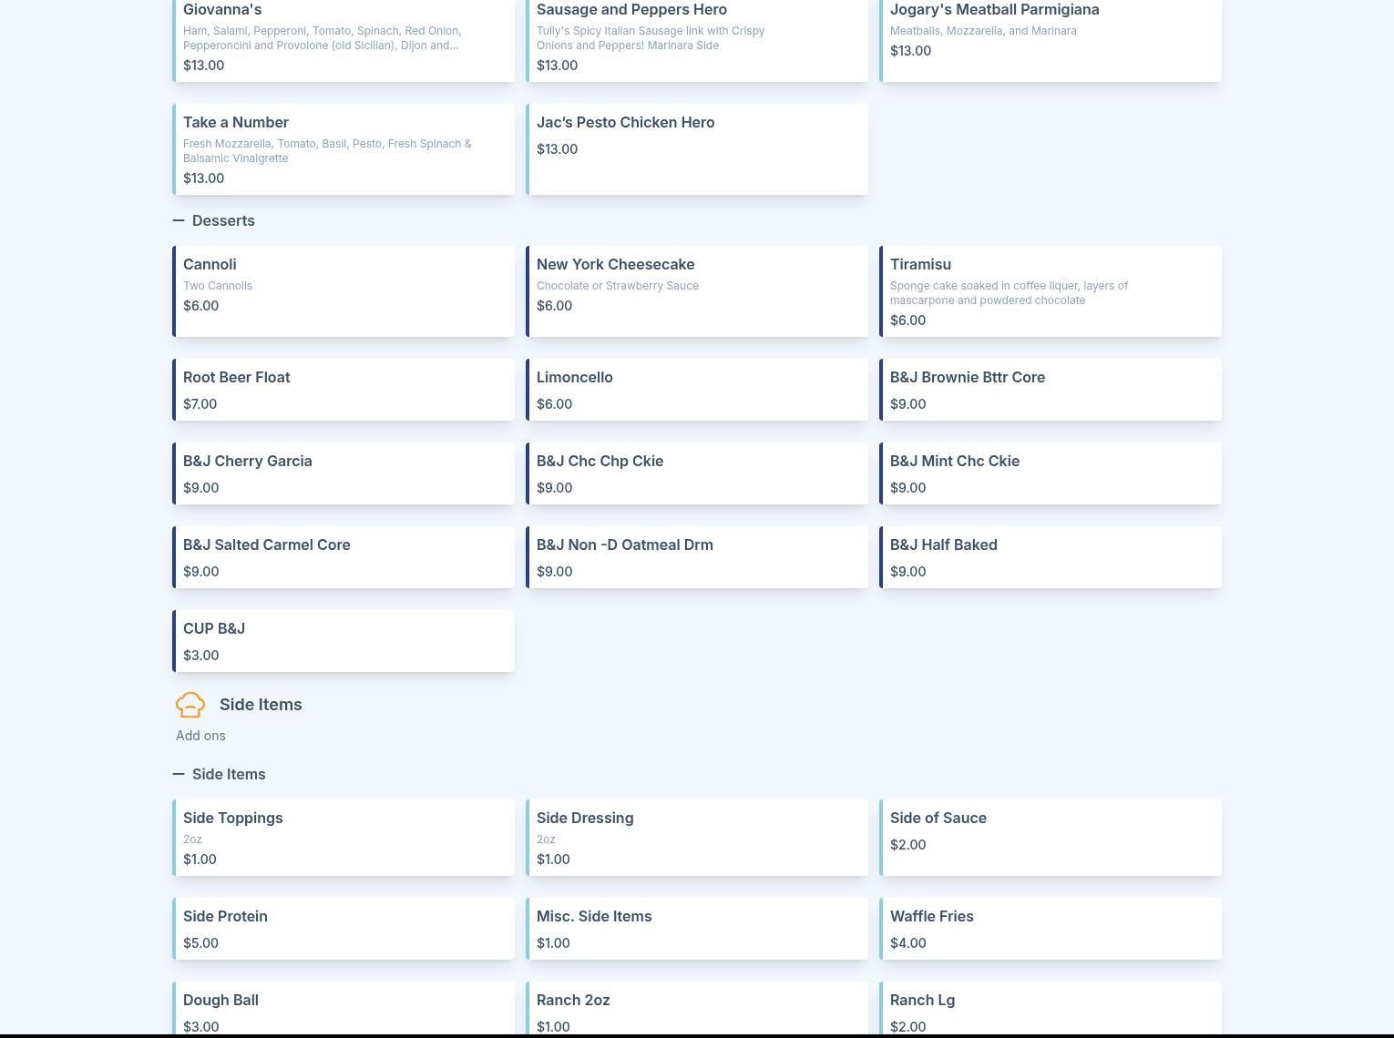
Task: Select B&J Half Baked
Action: [x=1051, y=557]
